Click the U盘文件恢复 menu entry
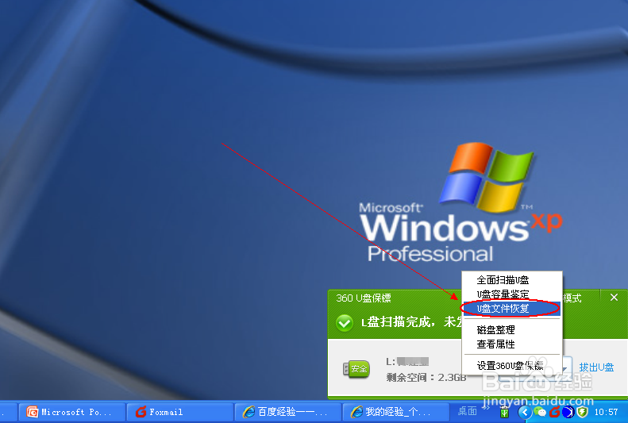Image resolution: width=628 pixels, height=423 pixels. [512, 309]
